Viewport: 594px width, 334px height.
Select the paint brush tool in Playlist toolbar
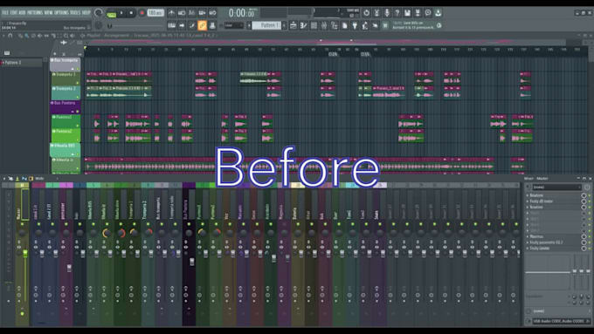[27, 36]
